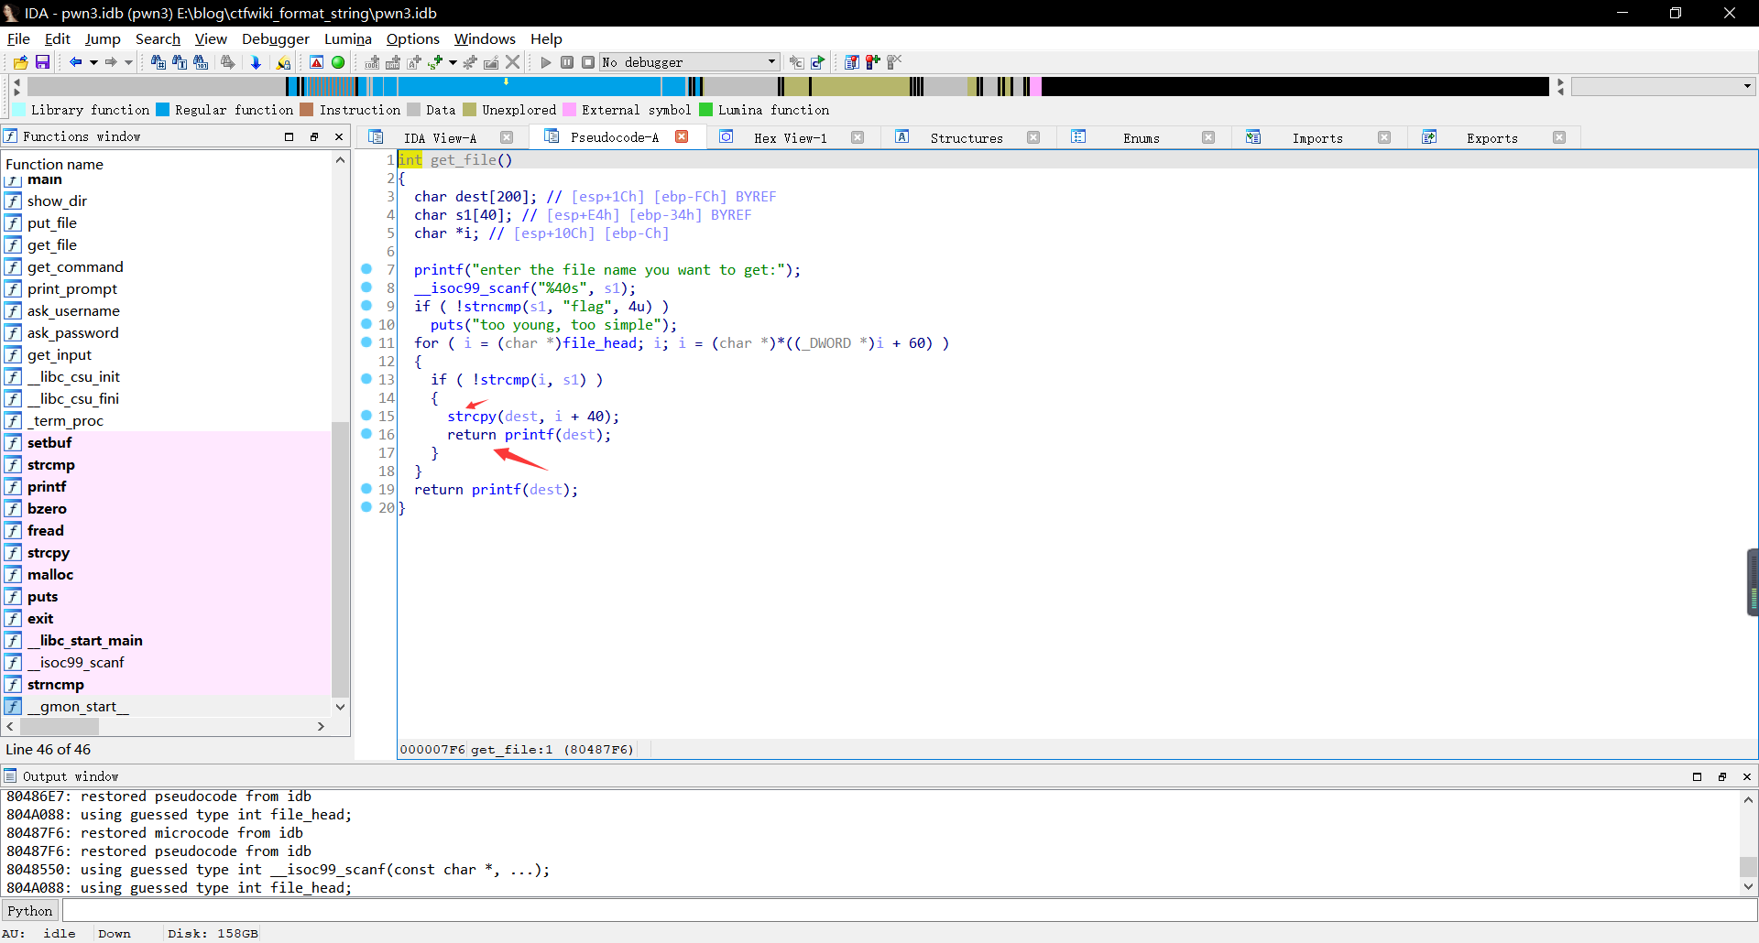
Task: Click the delete X toolbar icon
Action: (x=513, y=62)
